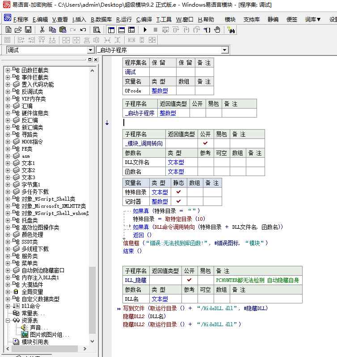The image size is (337, 357).
Task: Open the _启动子程序 subroutine dropdown
Action: (225, 50)
